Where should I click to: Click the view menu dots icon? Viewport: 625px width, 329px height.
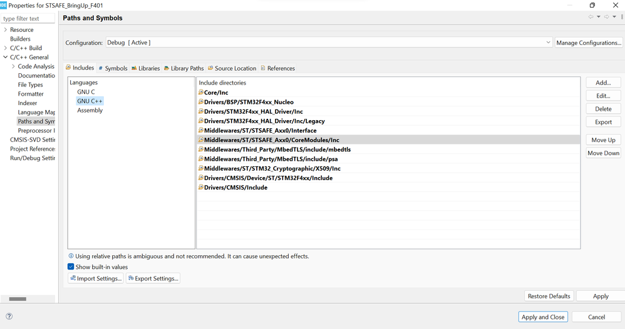[x=622, y=17]
